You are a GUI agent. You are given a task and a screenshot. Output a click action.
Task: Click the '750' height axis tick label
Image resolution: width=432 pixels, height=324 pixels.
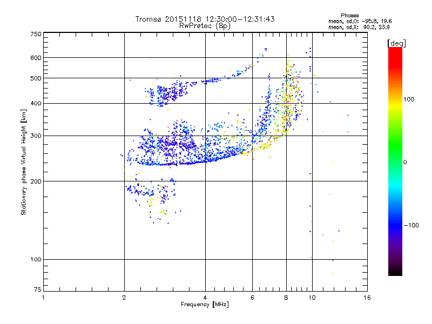36,34
